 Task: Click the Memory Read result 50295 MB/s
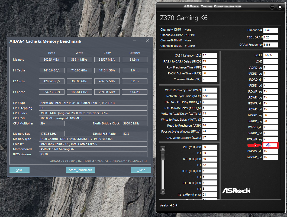[x=51, y=60]
